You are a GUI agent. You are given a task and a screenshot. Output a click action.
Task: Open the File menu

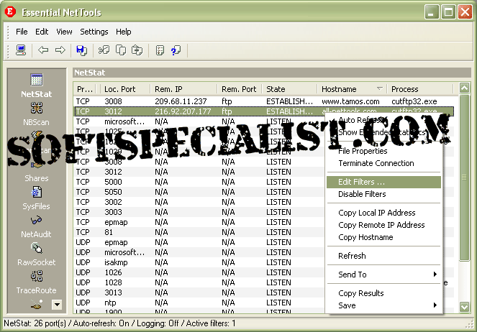pos(22,32)
